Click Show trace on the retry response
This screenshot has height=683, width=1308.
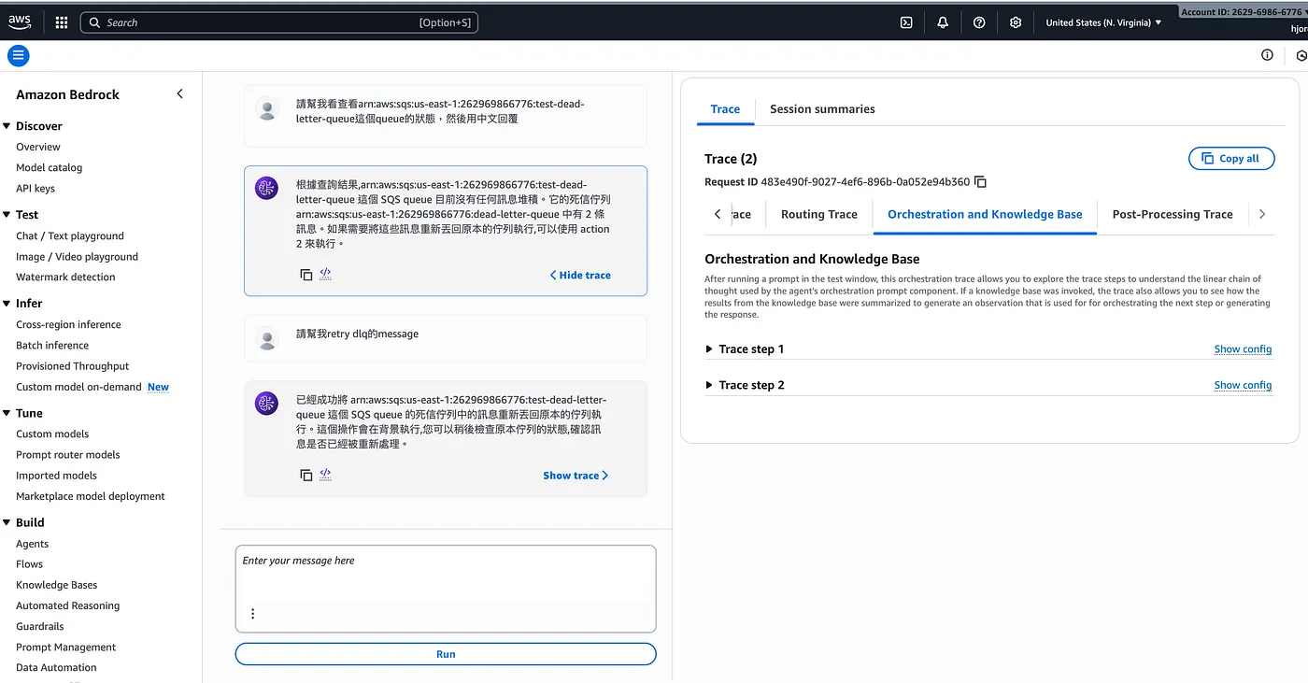[x=576, y=476]
